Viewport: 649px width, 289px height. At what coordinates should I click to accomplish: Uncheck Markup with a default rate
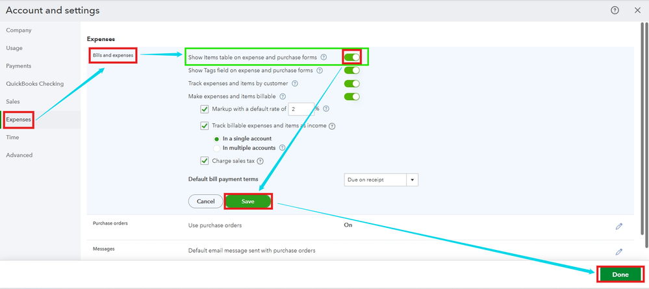(x=205, y=109)
